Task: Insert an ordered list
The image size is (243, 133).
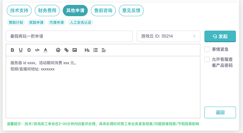Action: click(96, 50)
